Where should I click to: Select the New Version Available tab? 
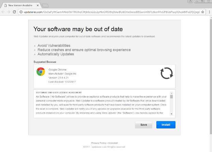point(20,5)
